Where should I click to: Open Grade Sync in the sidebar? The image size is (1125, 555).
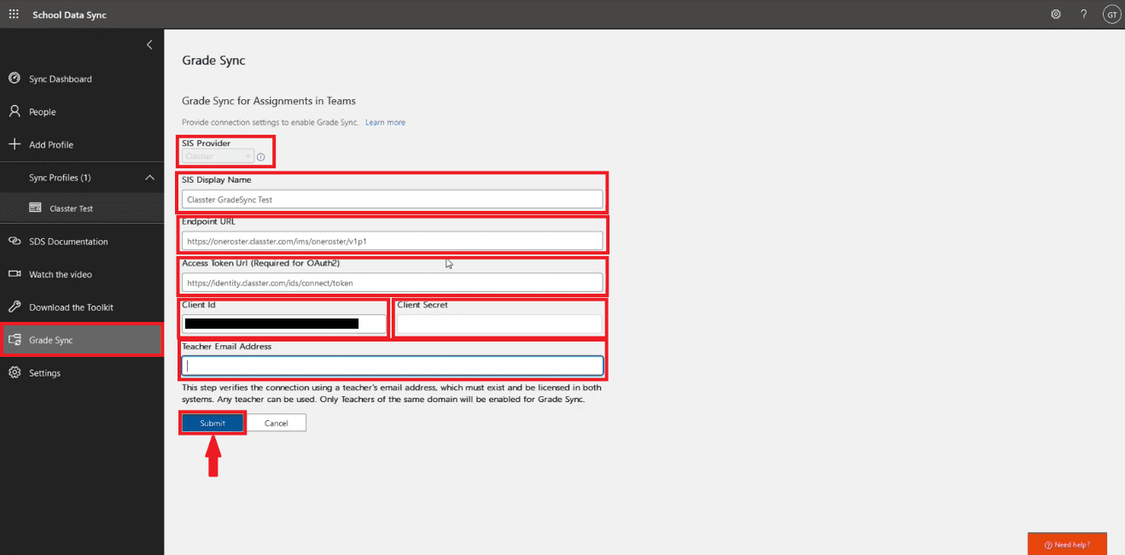click(82, 340)
